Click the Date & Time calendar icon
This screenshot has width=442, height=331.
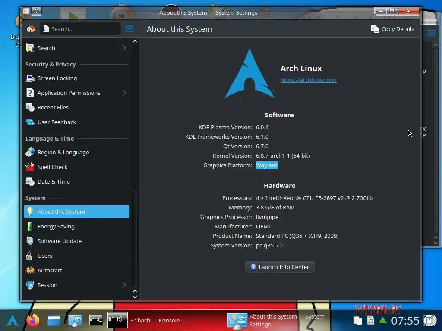coord(30,181)
